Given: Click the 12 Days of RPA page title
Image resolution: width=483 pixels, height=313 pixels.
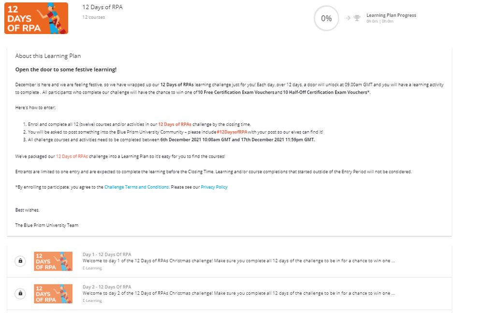Looking at the screenshot, I should point(102,7).
